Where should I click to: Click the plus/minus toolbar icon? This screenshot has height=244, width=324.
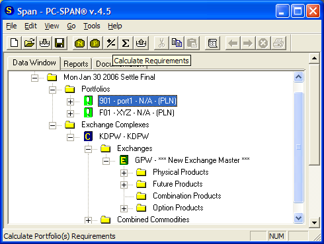[x=110, y=43]
